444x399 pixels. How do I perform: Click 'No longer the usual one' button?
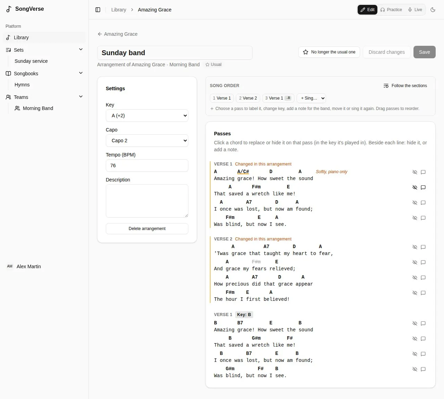(x=329, y=52)
